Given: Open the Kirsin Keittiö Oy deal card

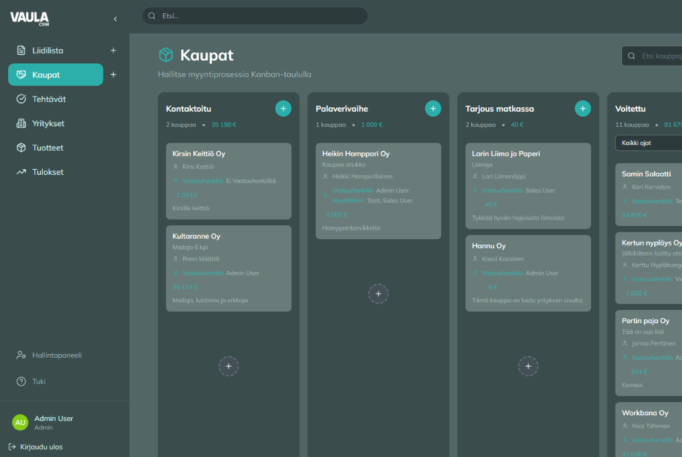Looking at the screenshot, I should click(228, 181).
